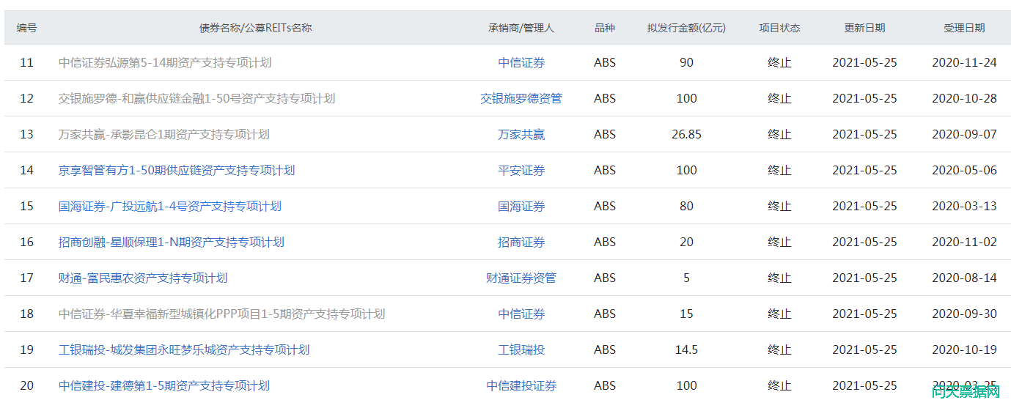Select acceptance date 2020-09-30
The height and width of the screenshot is (411, 1011).
964,314
